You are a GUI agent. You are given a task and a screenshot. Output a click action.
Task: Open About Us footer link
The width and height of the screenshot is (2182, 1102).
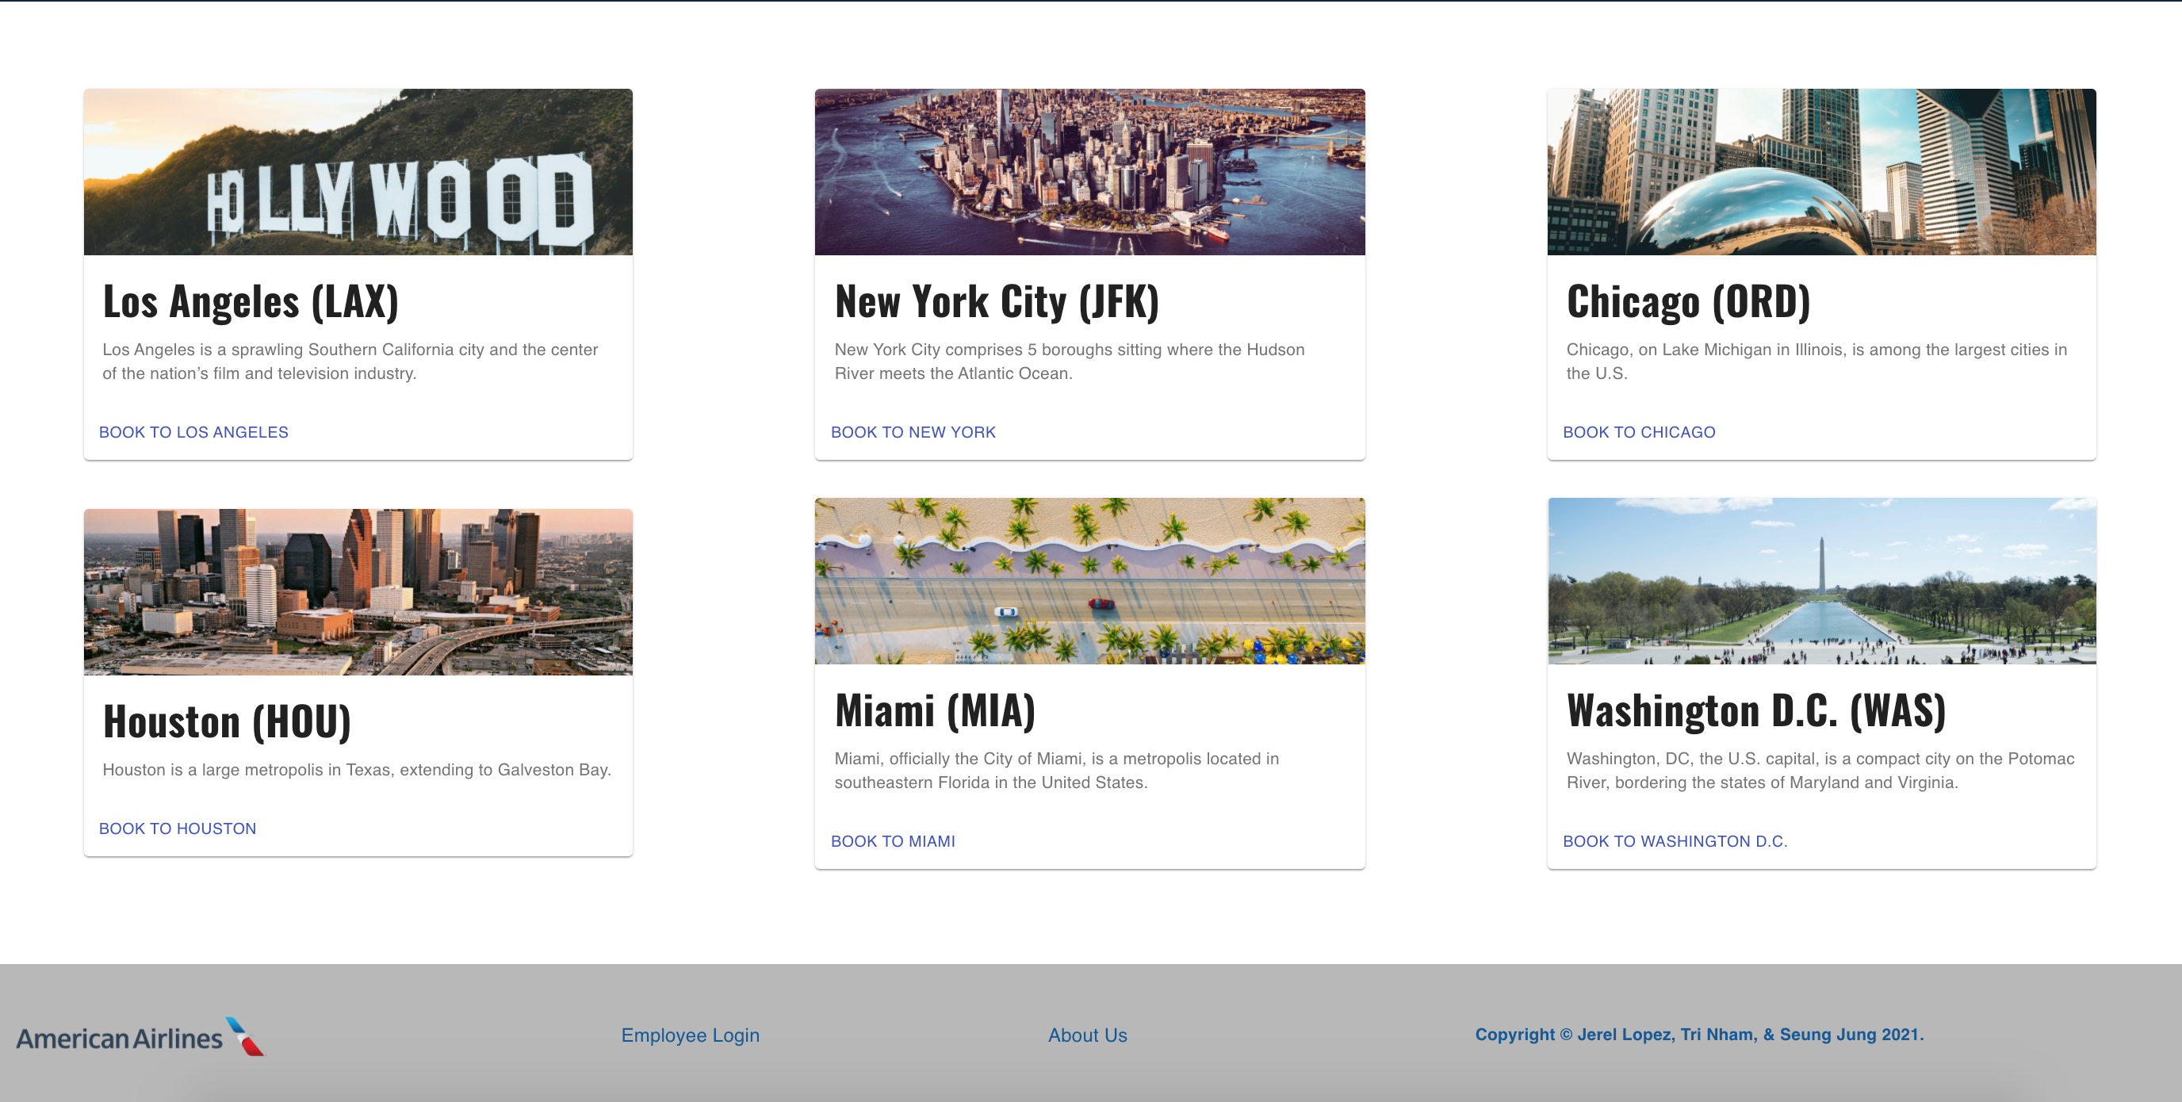click(x=1087, y=1035)
